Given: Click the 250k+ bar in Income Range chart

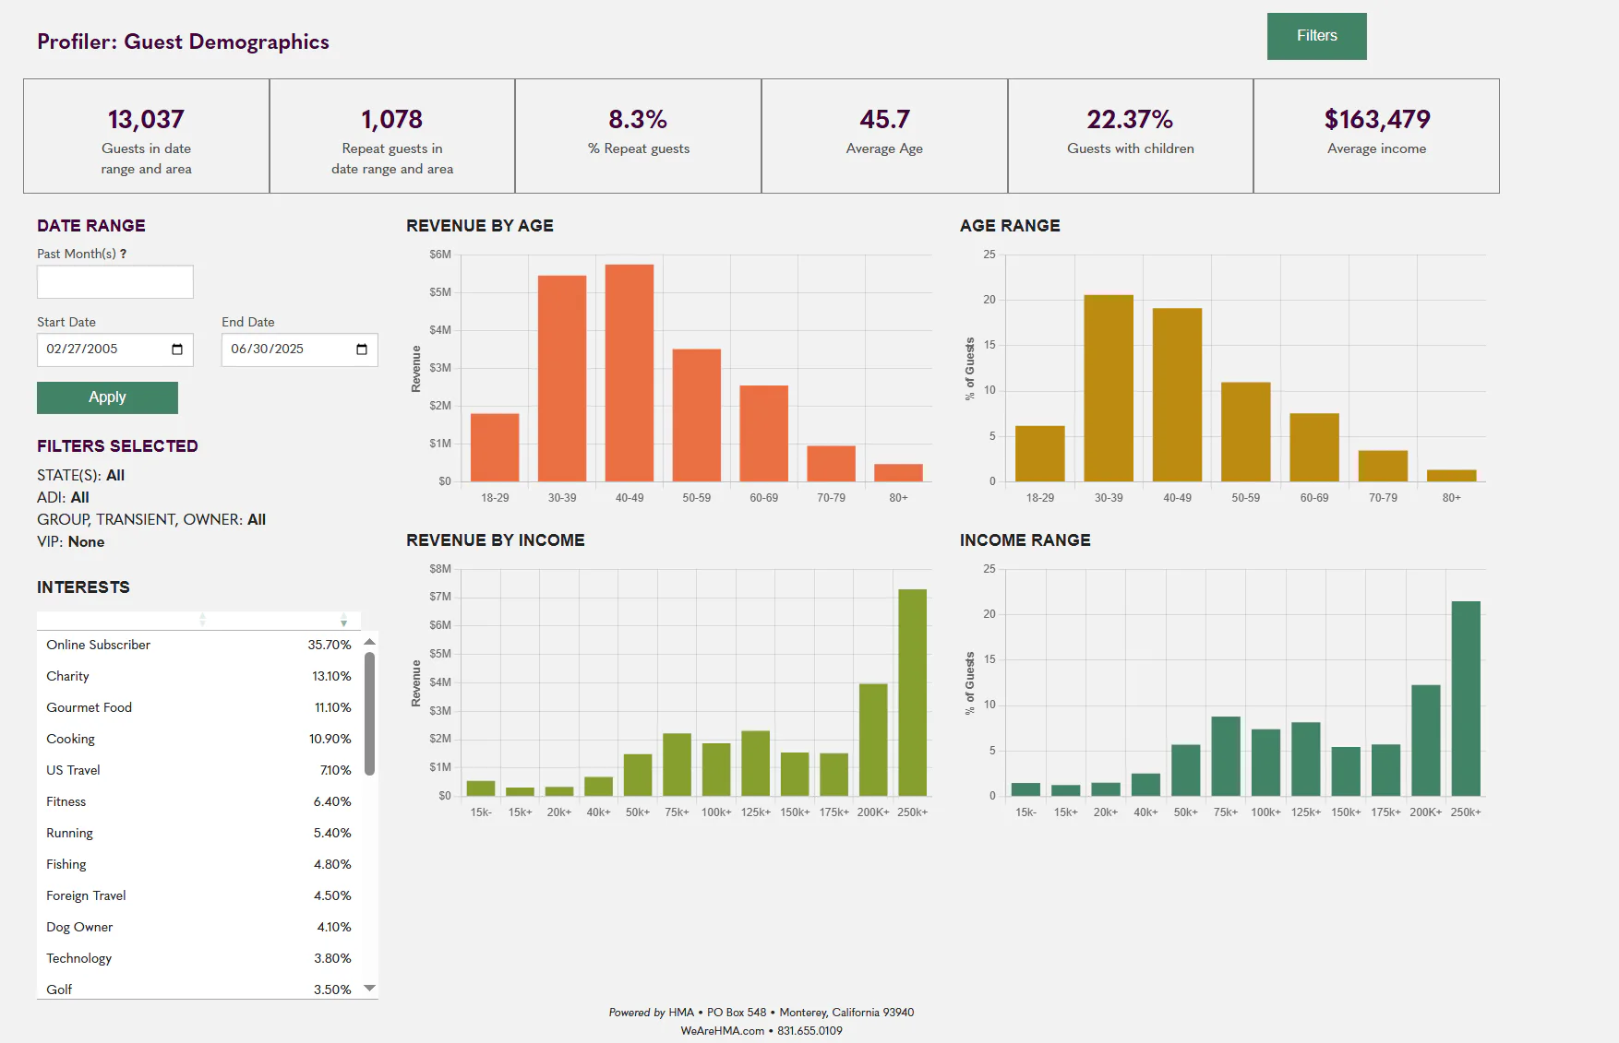Looking at the screenshot, I should (1466, 698).
